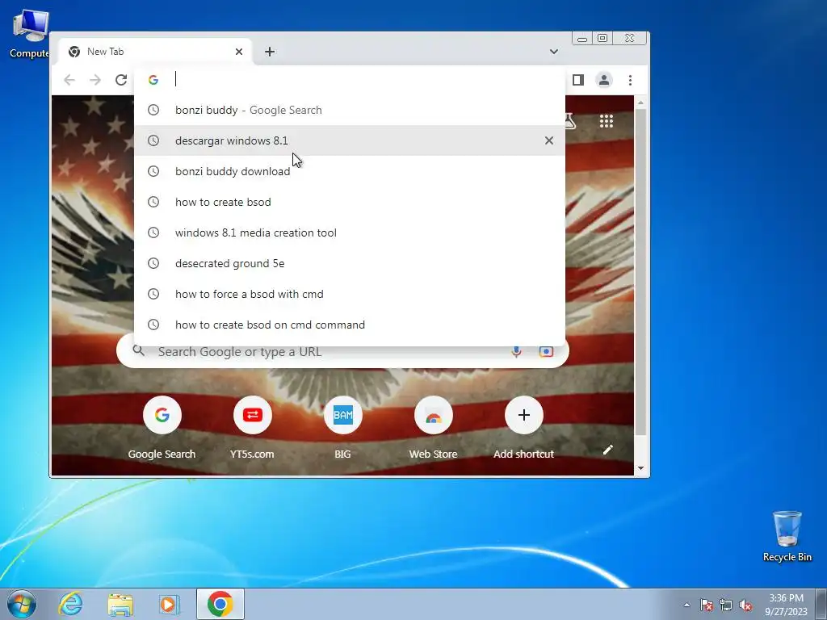Start voice search with the microphone
Screen dimensions: 827x620
click(516, 352)
